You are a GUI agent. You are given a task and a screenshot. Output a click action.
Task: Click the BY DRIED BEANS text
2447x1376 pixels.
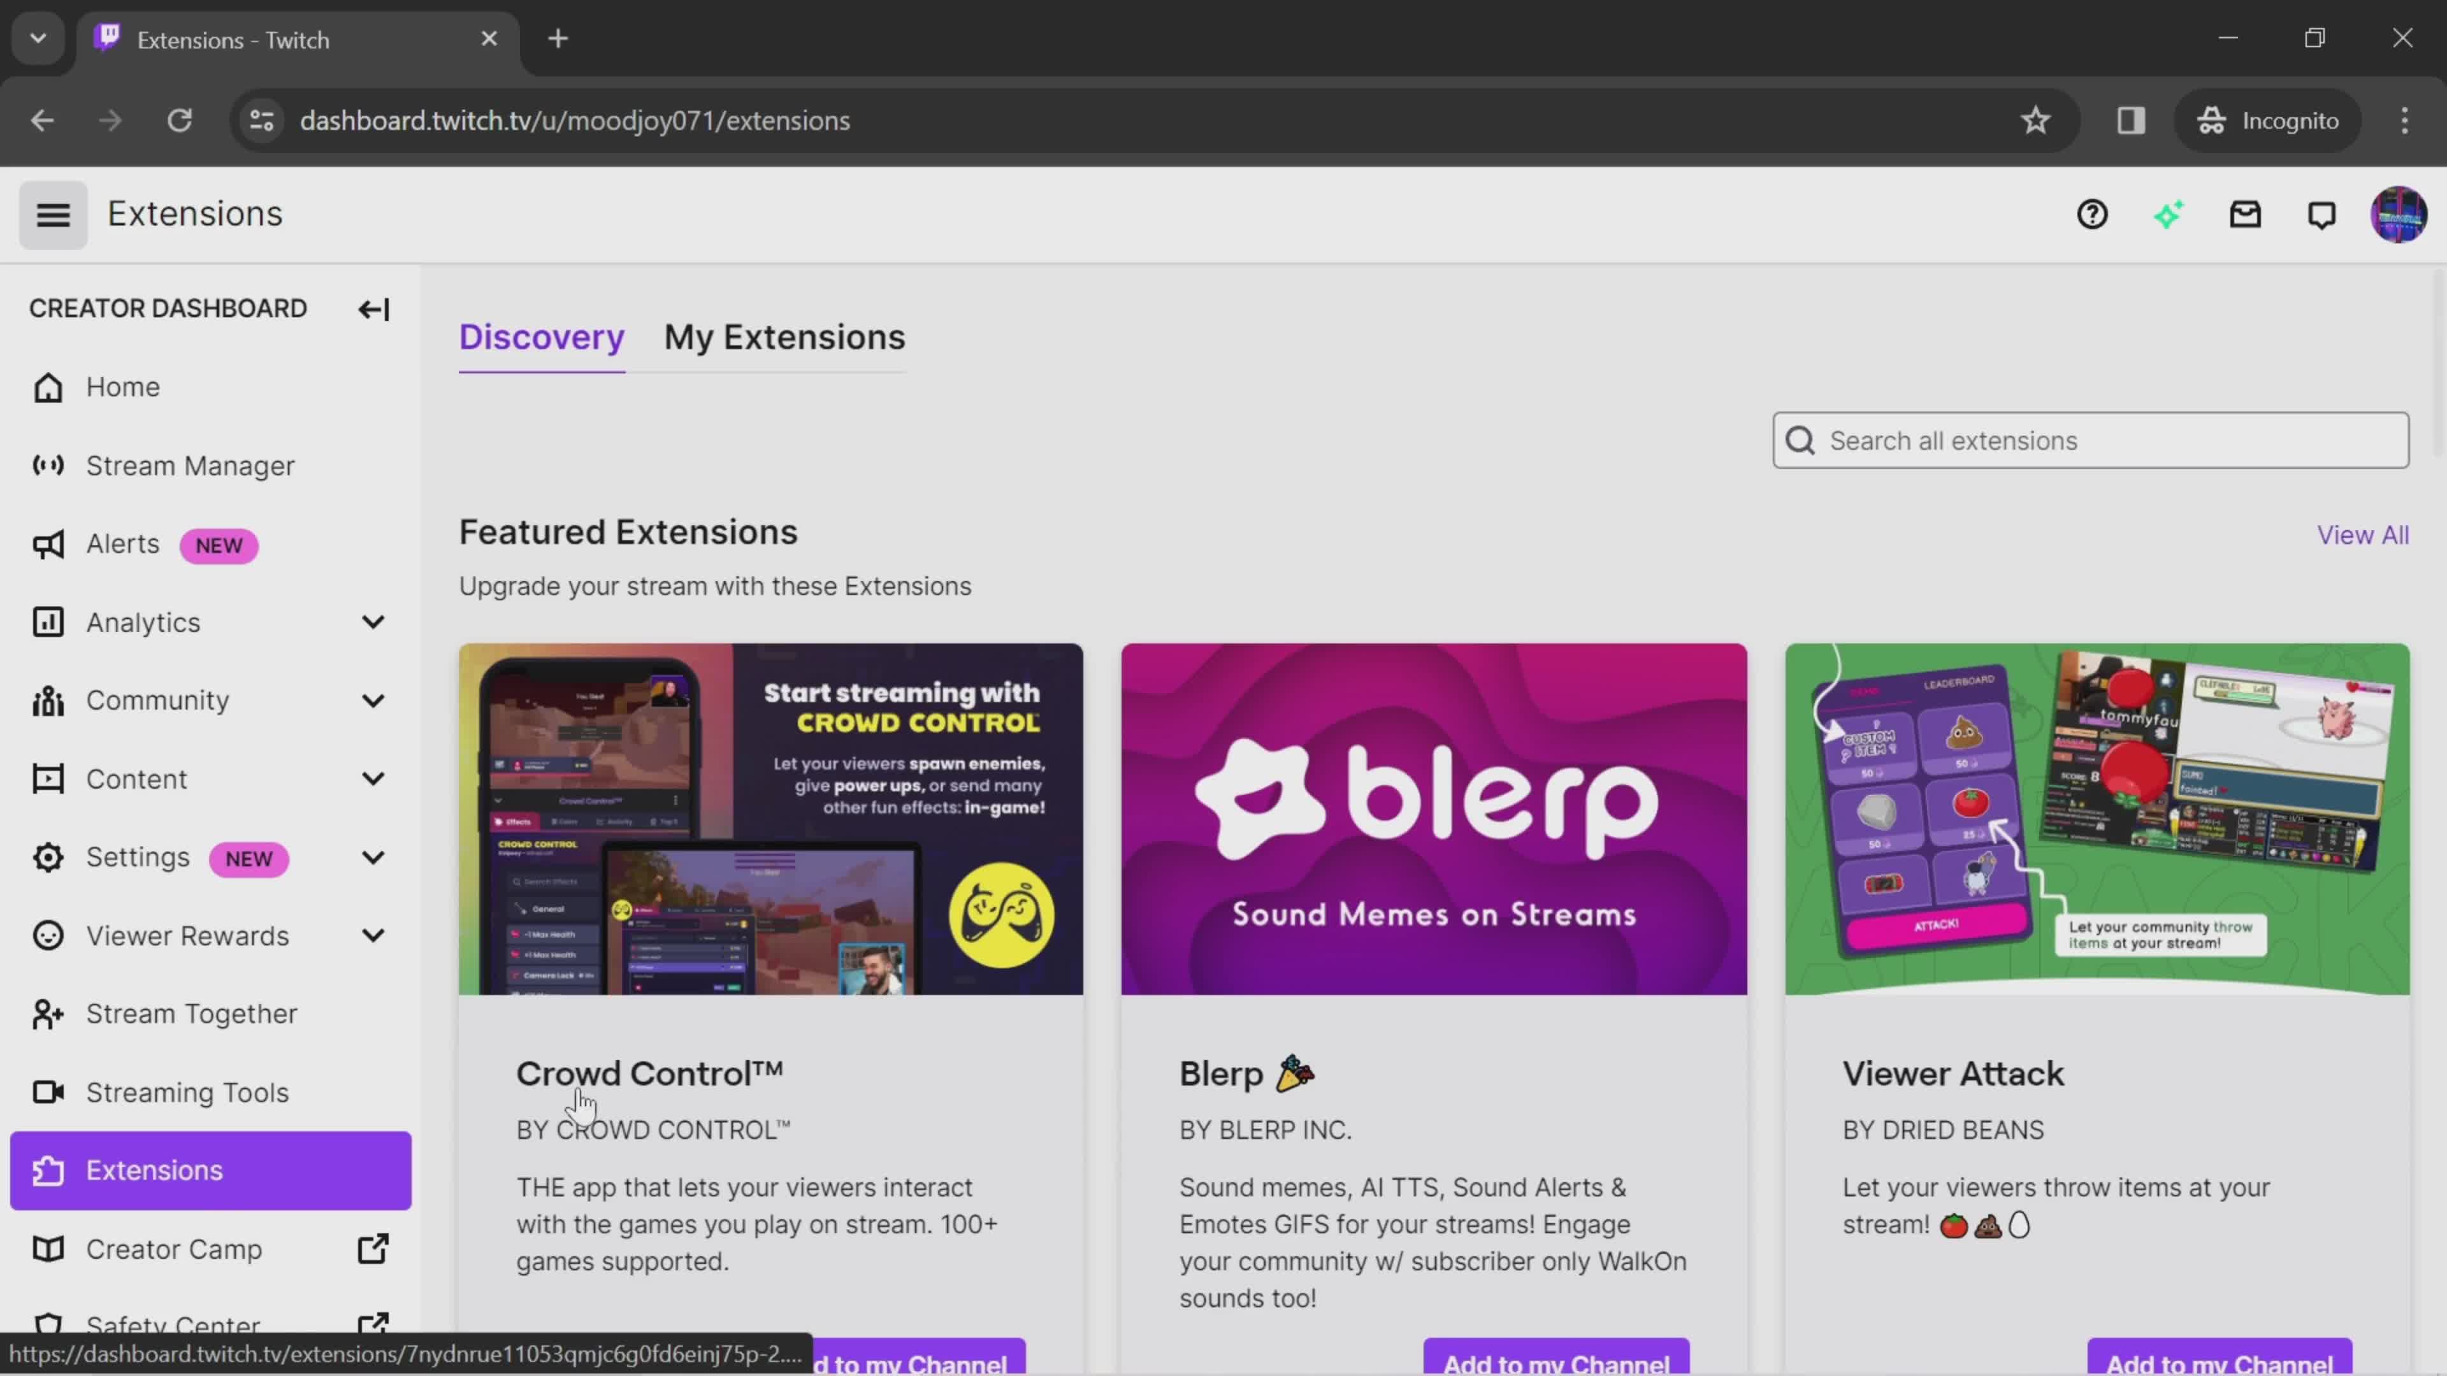coord(1942,1130)
